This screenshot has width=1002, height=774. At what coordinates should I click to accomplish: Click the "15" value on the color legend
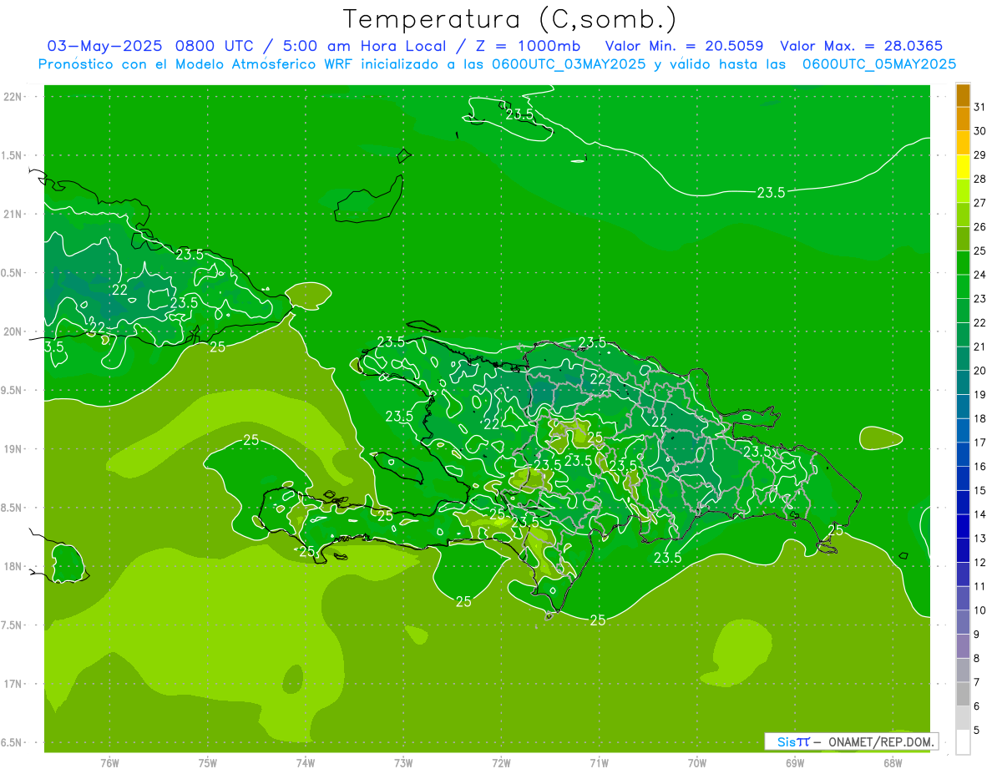pyautogui.click(x=980, y=490)
